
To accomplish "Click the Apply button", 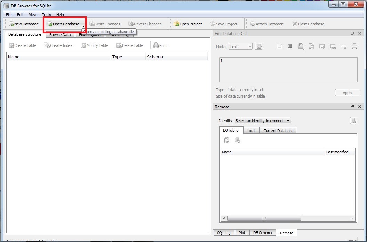I will pos(347,93).
